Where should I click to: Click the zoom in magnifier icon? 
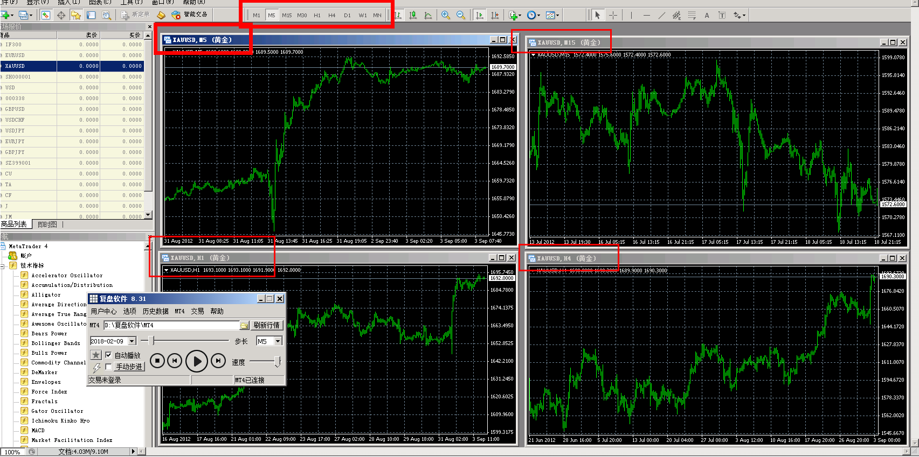point(446,15)
